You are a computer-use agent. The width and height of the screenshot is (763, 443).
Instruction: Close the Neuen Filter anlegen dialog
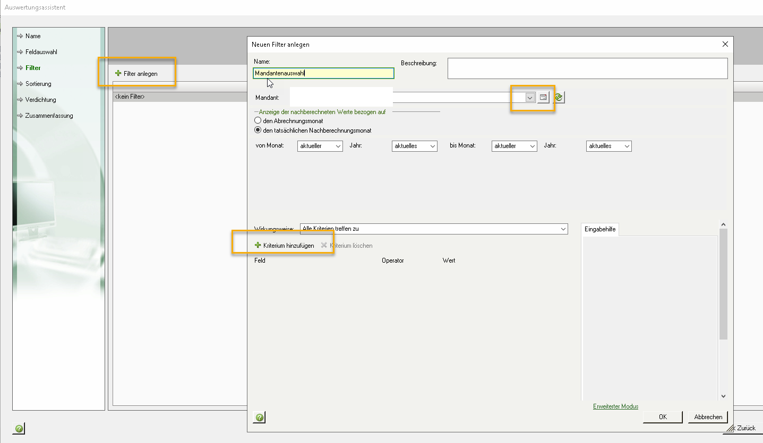(x=725, y=45)
